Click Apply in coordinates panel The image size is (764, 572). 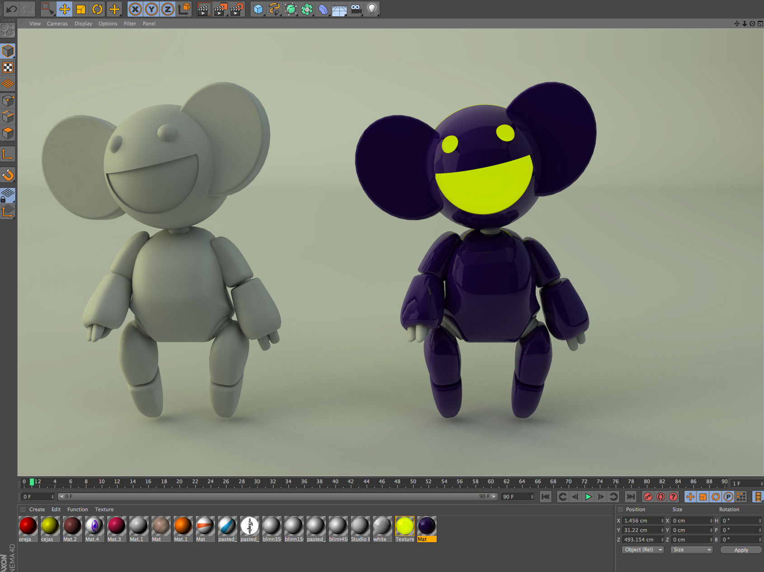click(x=741, y=550)
